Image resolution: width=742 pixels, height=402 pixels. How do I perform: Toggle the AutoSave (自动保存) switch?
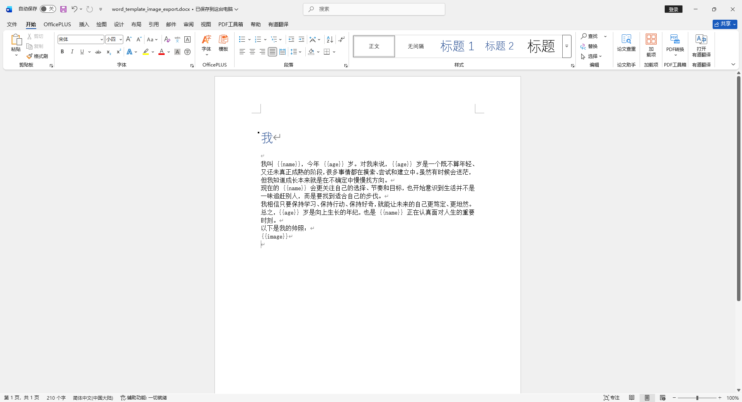click(48, 9)
